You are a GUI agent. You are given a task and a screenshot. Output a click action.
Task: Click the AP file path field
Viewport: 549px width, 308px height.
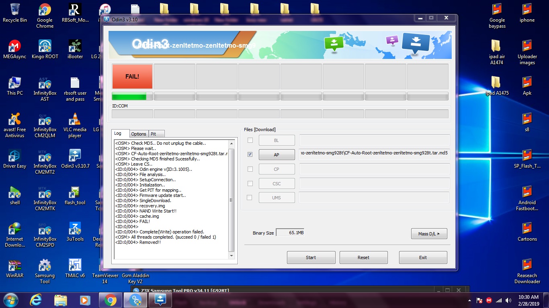pyautogui.click(x=374, y=154)
